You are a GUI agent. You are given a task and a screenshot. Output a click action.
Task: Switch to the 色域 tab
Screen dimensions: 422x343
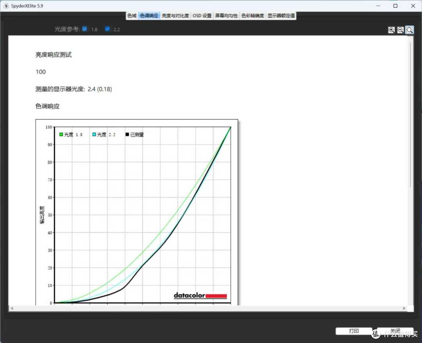click(132, 16)
